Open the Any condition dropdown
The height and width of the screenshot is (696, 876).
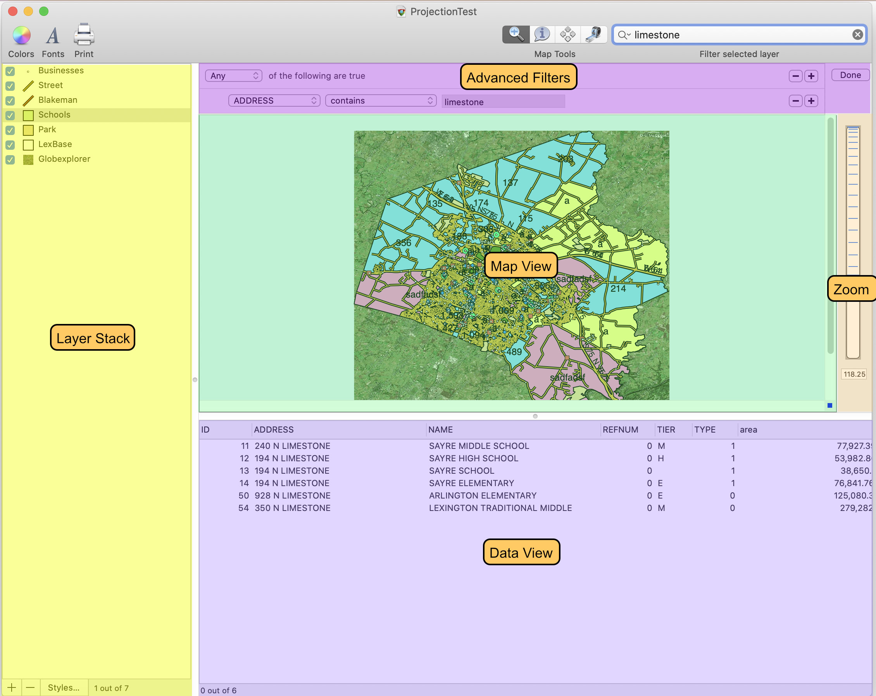click(234, 76)
